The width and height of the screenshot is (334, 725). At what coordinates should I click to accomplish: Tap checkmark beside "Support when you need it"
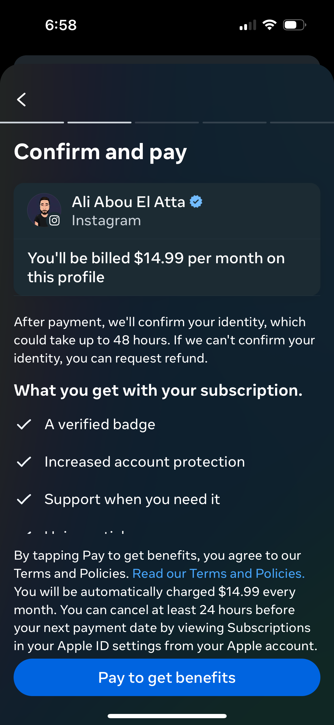[x=24, y=499]
